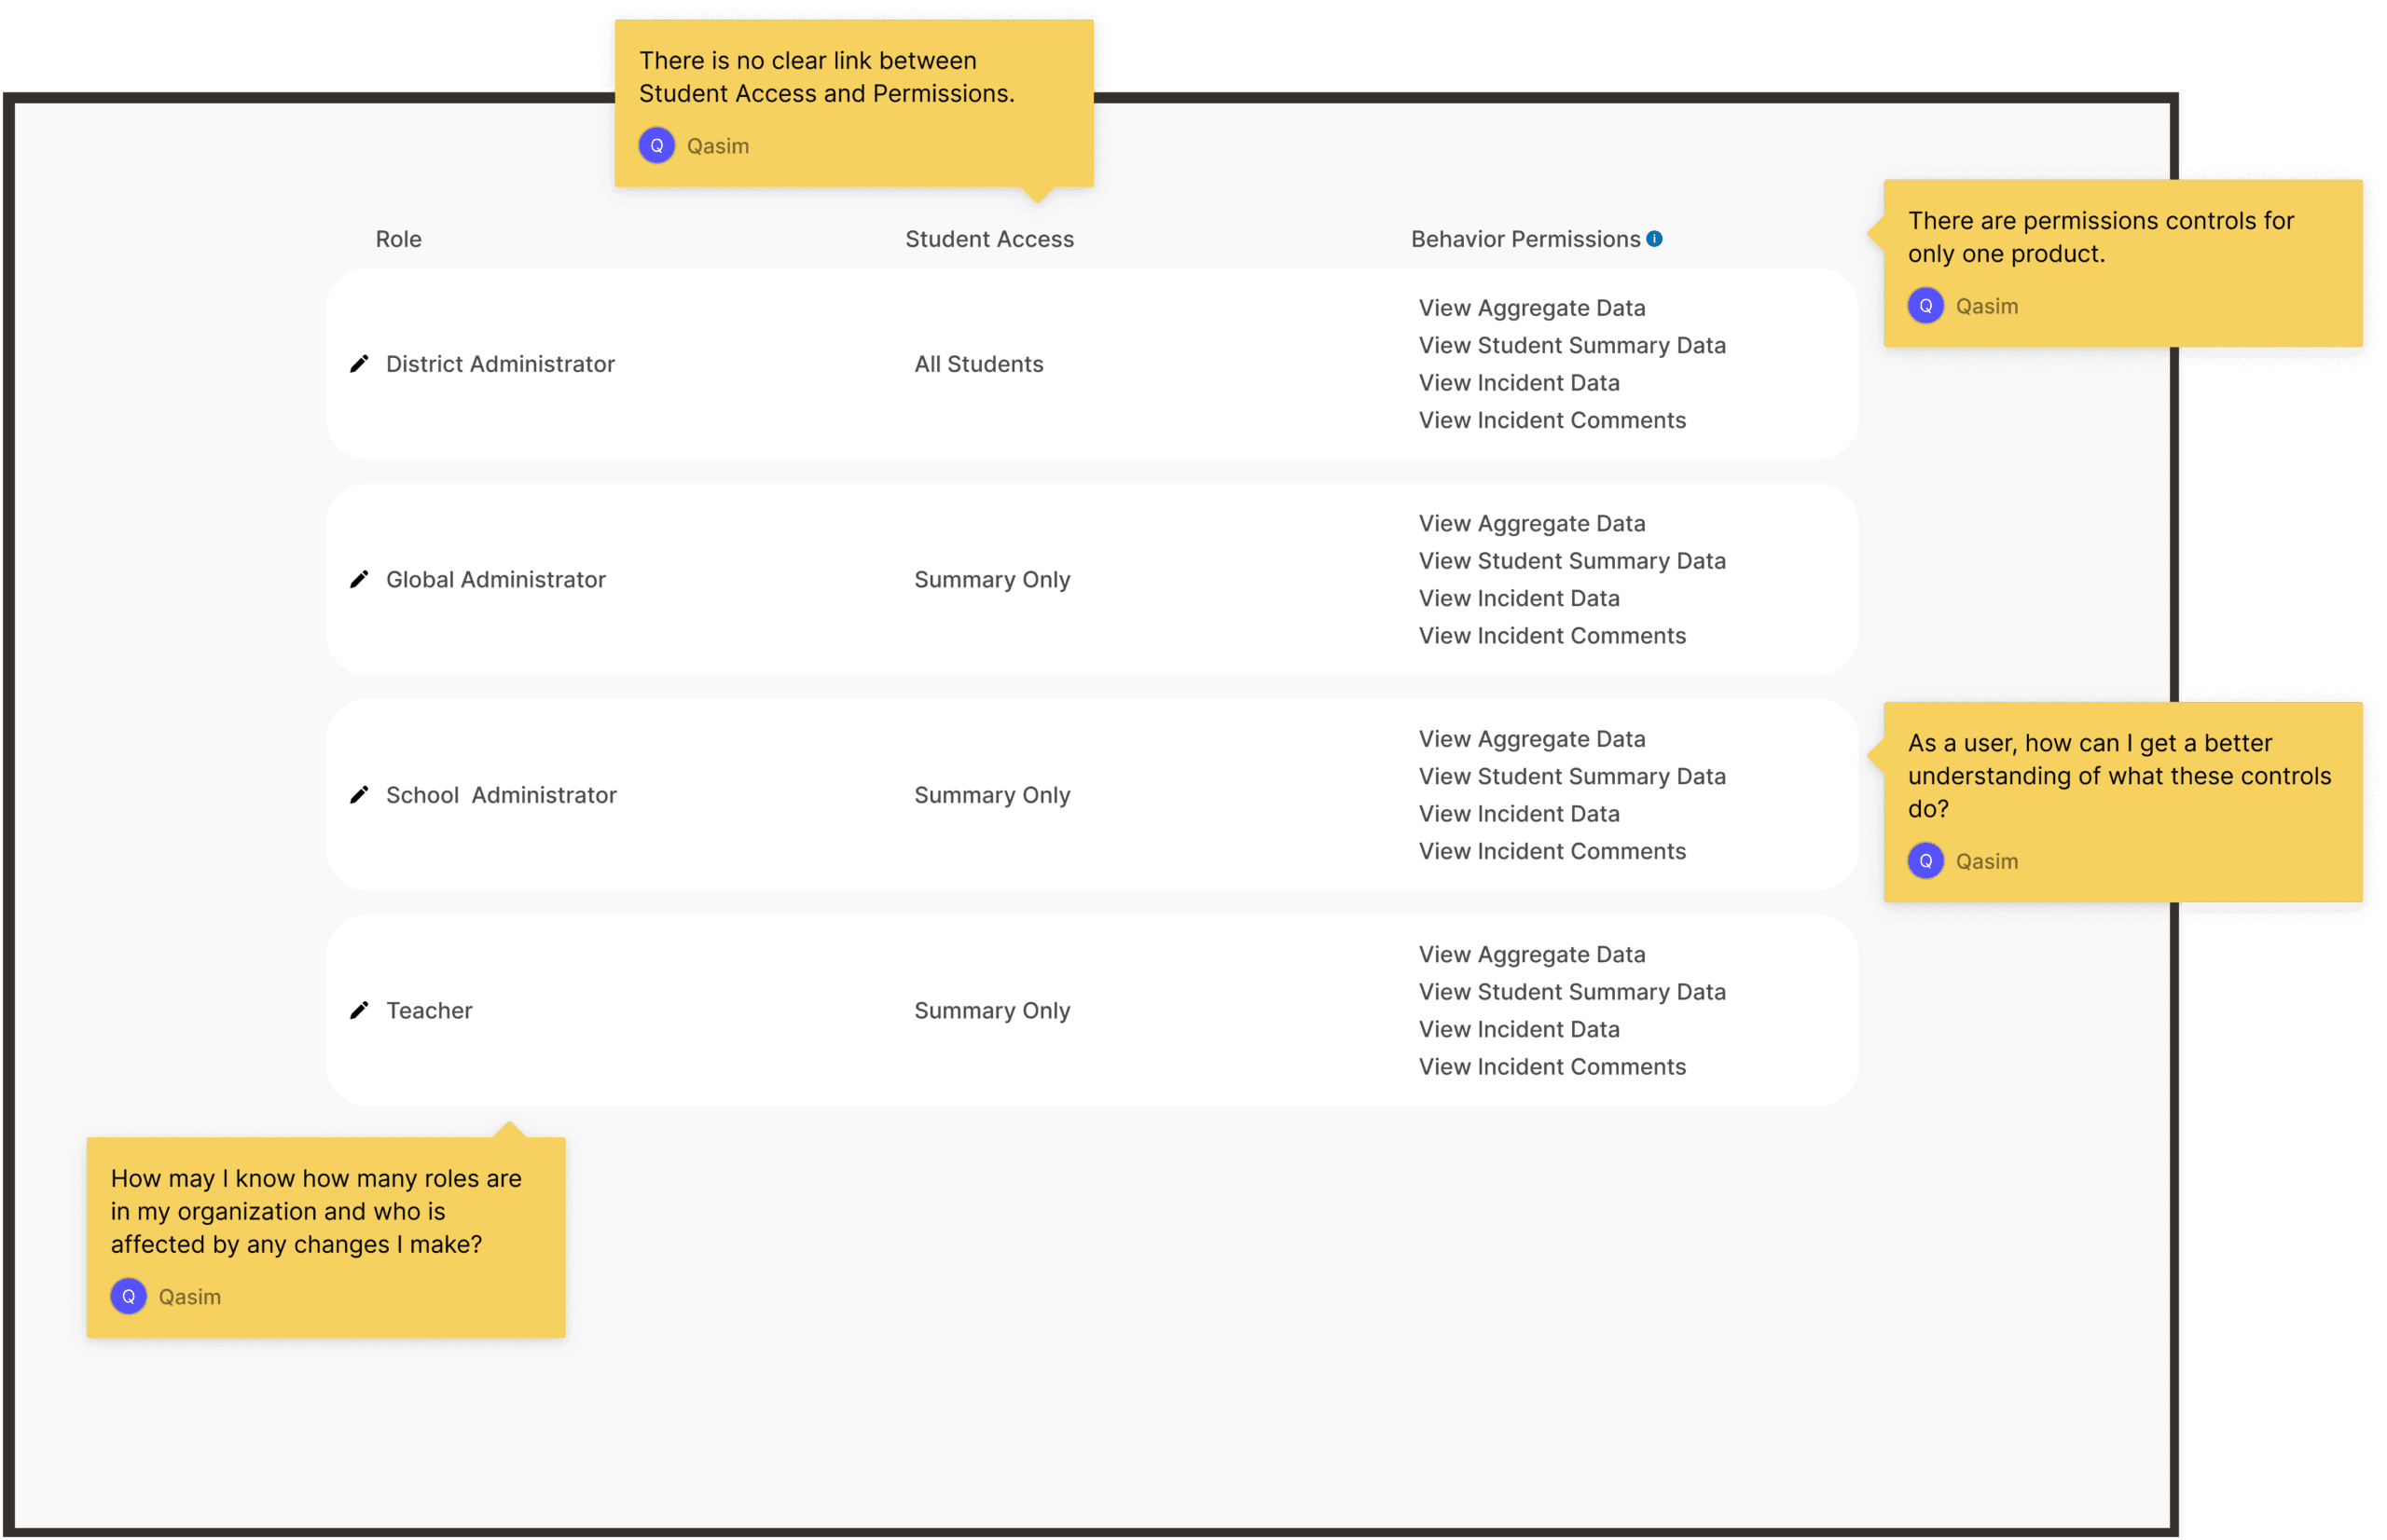Click View Aggregate Data for Global Administrator
This screenshot has width=2387, height=1540.
(1532, 524)
